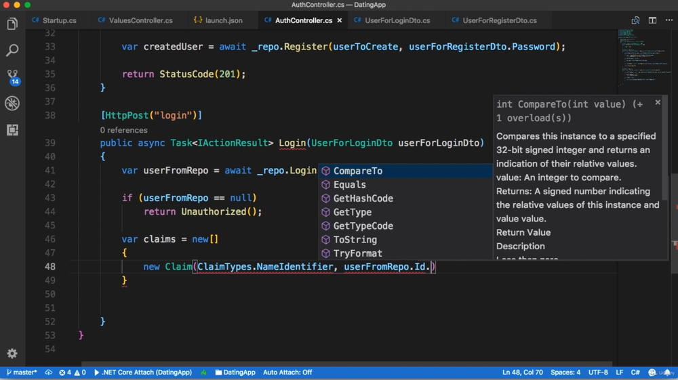Split the editor to the right
The height and width of the screenshot is (380, 678).
[652, 20]
